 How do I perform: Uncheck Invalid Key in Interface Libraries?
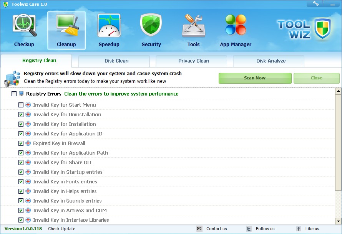click(x=21, y=220)
